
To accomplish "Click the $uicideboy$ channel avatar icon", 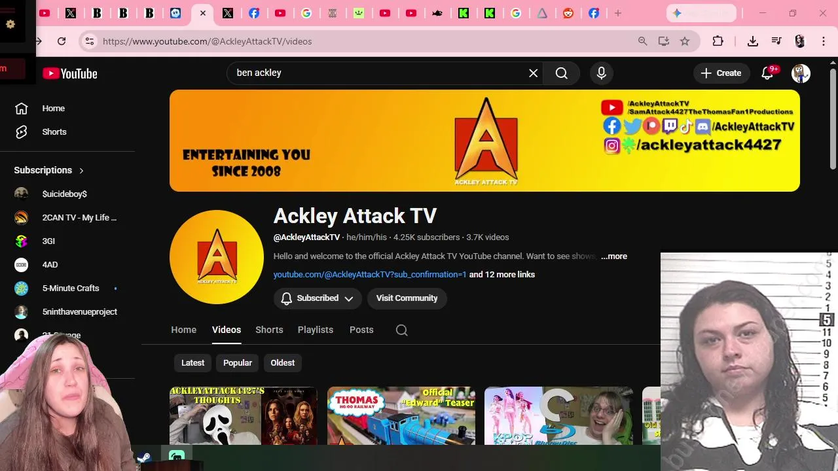I will (22, 194).
